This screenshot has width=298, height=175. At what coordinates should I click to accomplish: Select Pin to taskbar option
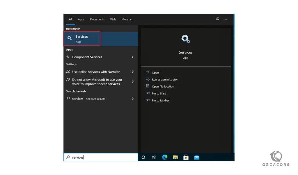click(160, 100)
